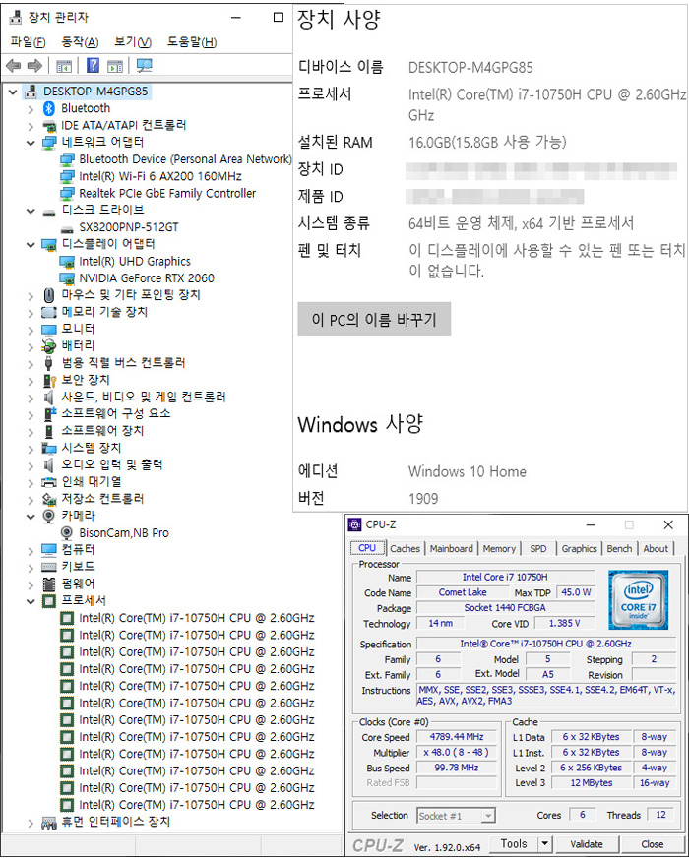The width and height of the screenshot is (689, 861).
Task: Collapse the disk drives (디스크 드라이브) category
Action: 31,211
